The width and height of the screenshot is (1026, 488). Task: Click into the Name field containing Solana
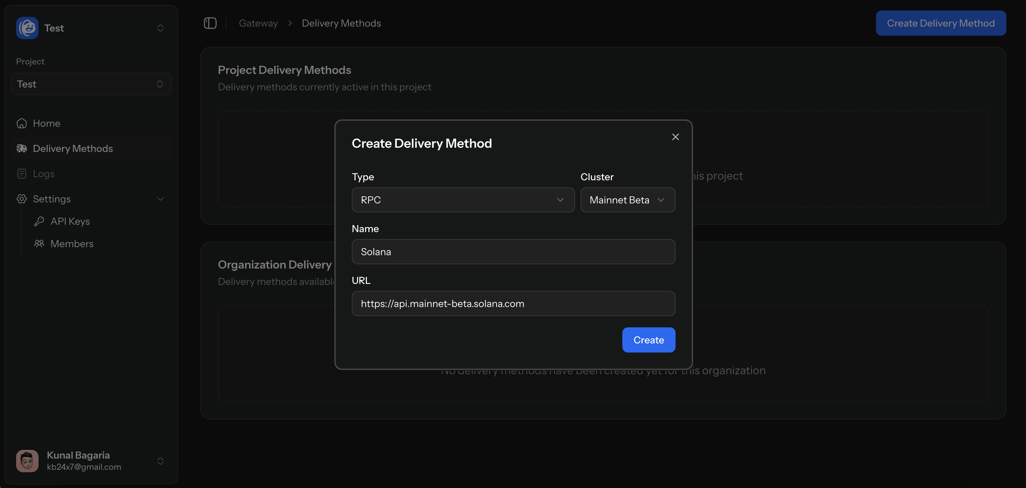tap(513, 252)
